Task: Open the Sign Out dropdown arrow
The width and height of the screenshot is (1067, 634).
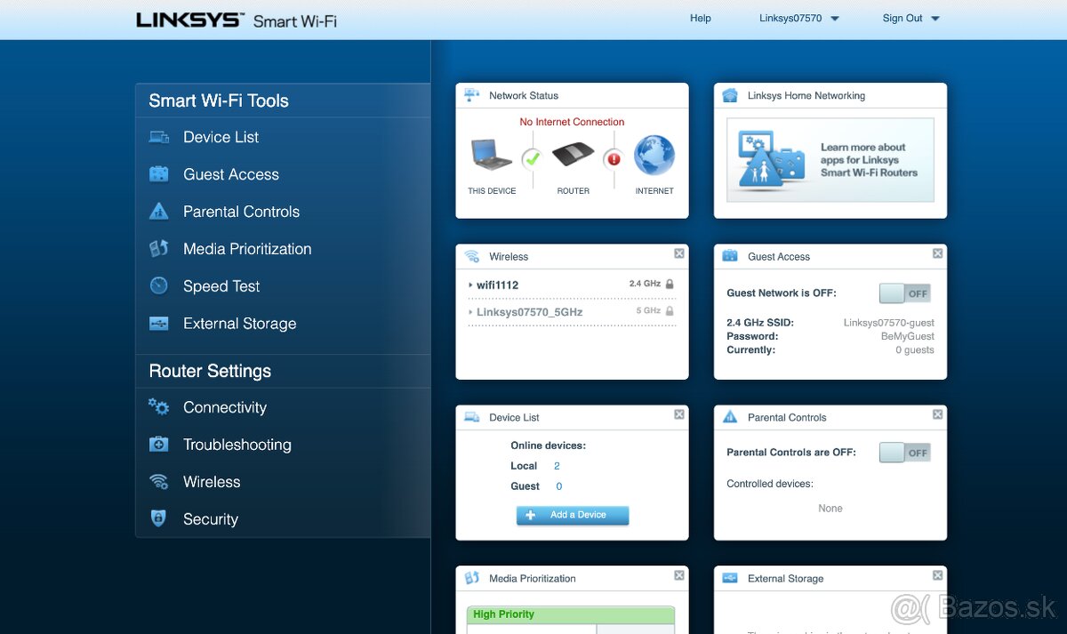Action: coord(935,18)
